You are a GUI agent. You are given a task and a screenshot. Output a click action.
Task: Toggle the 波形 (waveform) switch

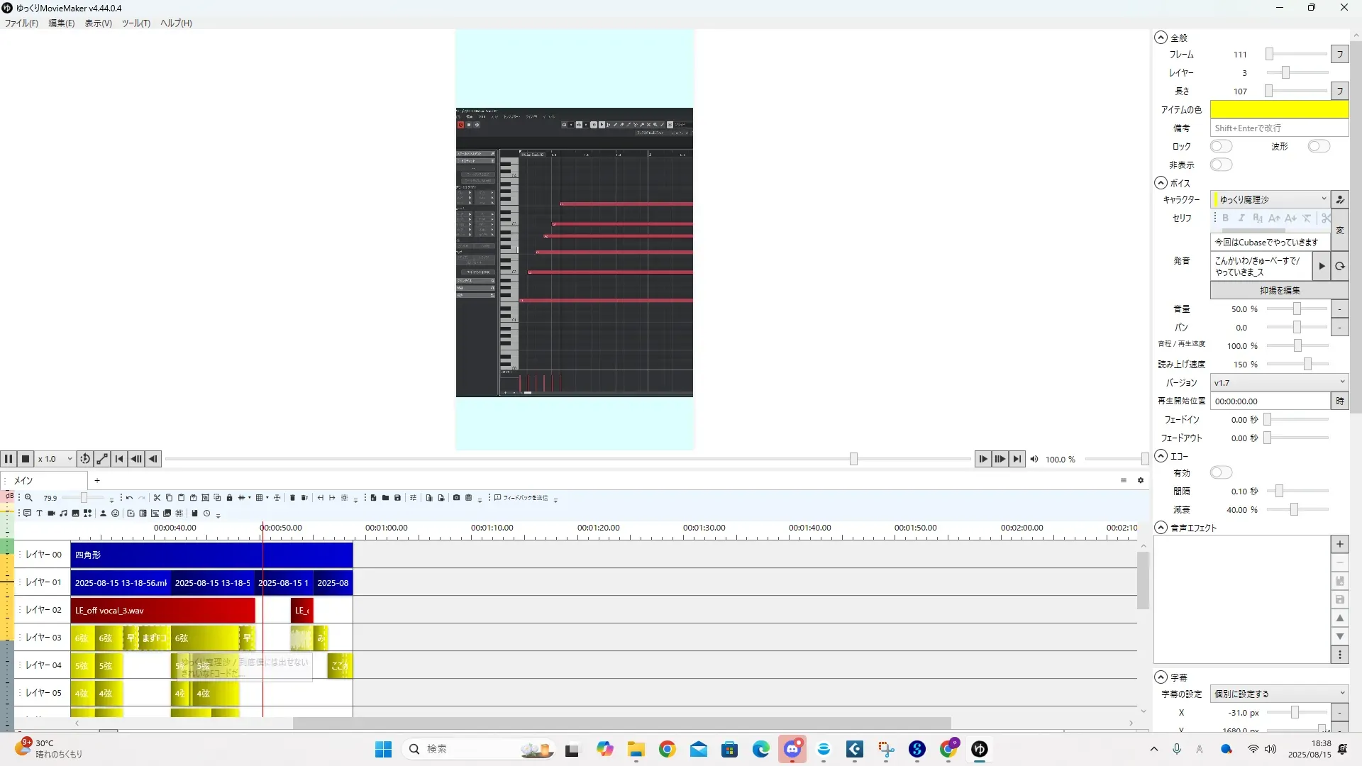1319,146
